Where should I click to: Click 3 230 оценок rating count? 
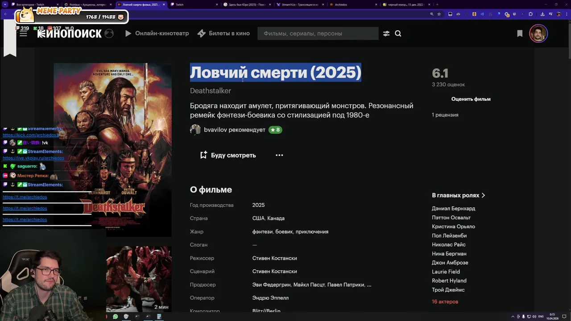tap(448, 84)
